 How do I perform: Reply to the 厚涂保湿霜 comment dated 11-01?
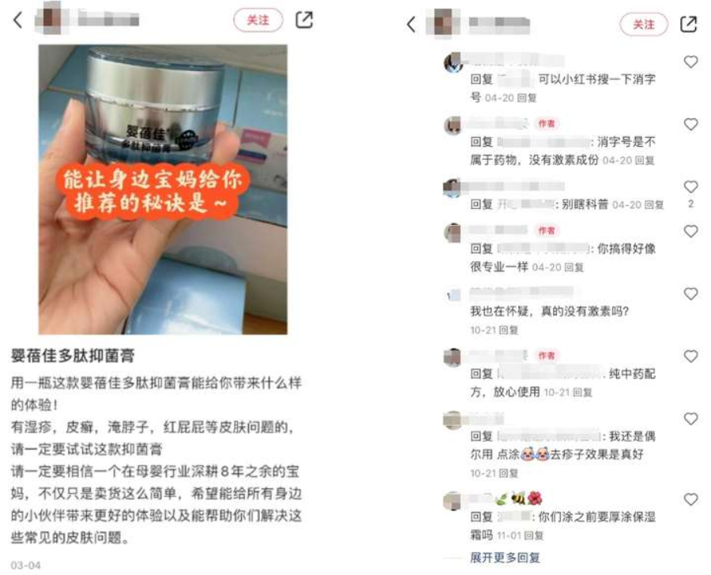click(534, 536)
